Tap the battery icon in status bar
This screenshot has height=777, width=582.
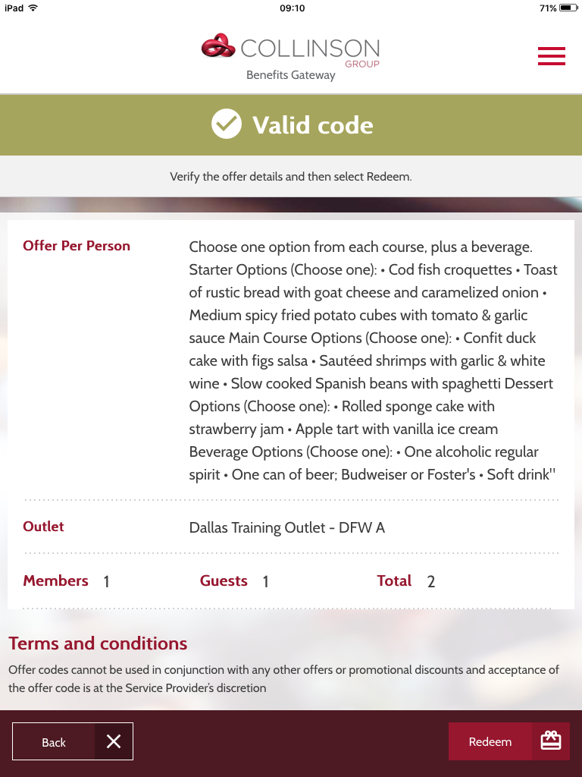click(568, 8)
